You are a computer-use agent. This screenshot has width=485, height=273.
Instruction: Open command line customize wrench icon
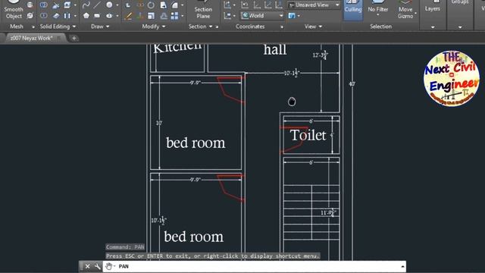(x=97, y=266)
